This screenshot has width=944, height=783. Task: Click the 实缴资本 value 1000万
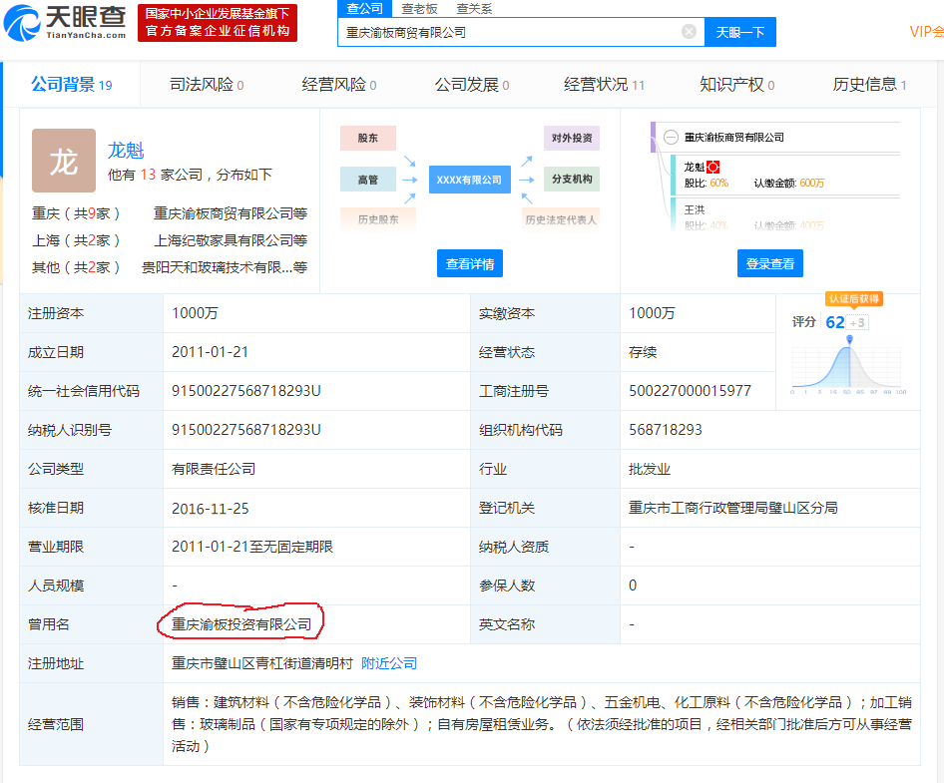click(x=652, y=313)
